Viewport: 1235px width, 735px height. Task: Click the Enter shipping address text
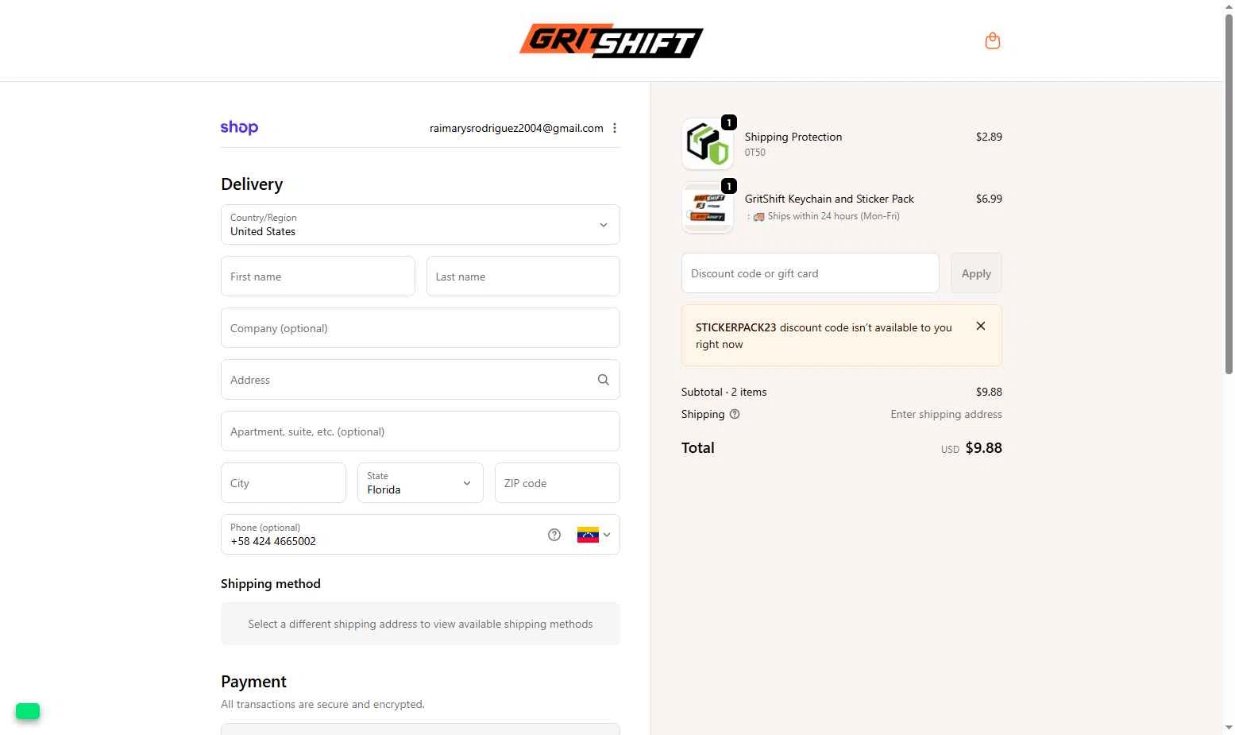pyautogui.click(x=946, y=414)
